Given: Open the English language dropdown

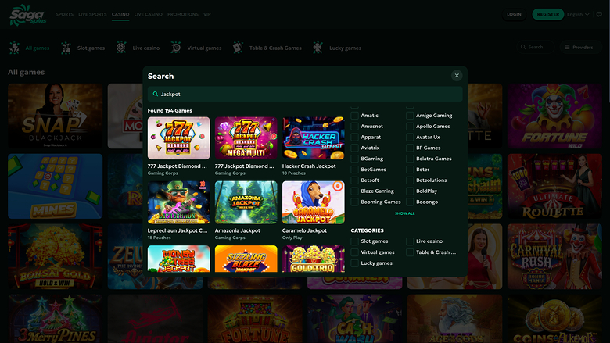Looking at the screenshot, I should click(578, 14).
